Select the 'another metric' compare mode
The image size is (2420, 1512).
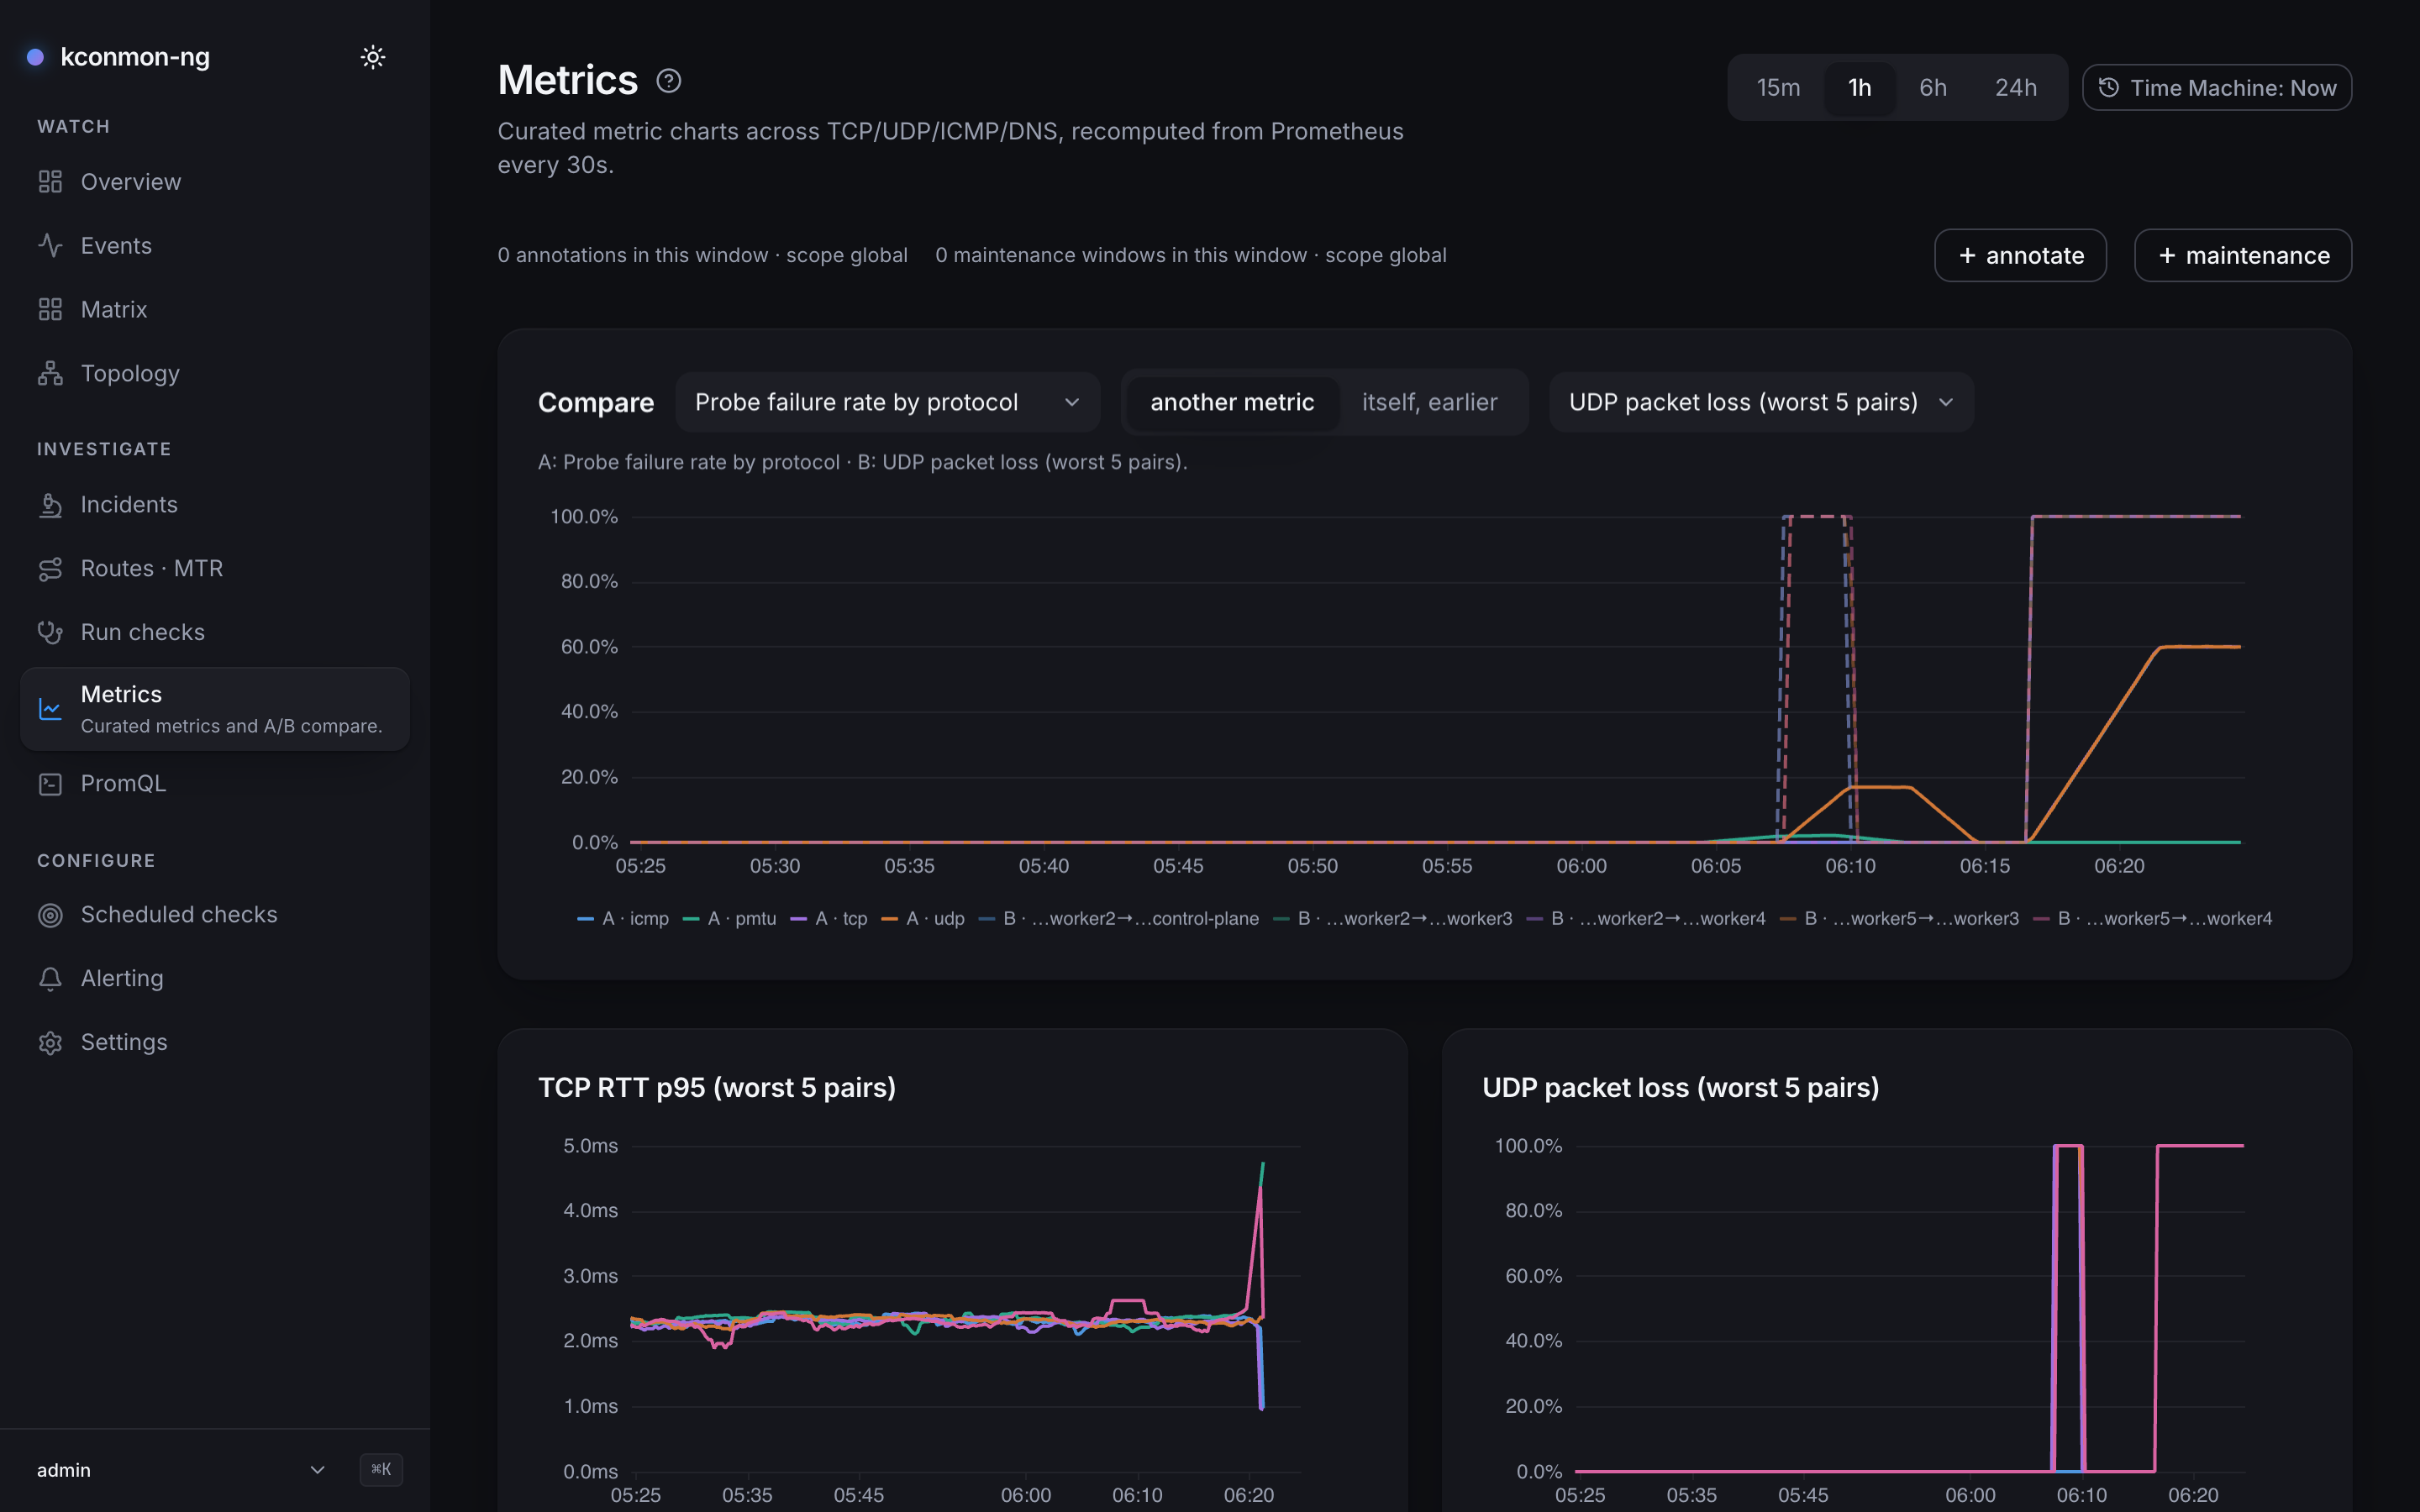click(x=1232, y=402)
